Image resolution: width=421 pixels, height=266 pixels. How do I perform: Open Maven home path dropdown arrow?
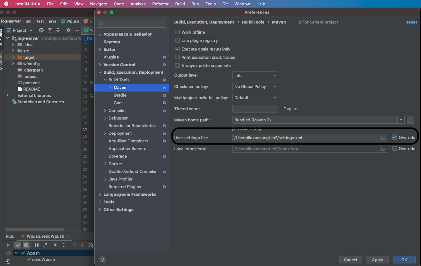coord(401,120)
